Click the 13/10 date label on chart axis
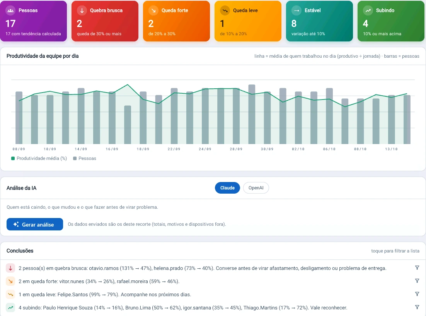This screenshot has width=426, height=316. click(x=391, y=149)
